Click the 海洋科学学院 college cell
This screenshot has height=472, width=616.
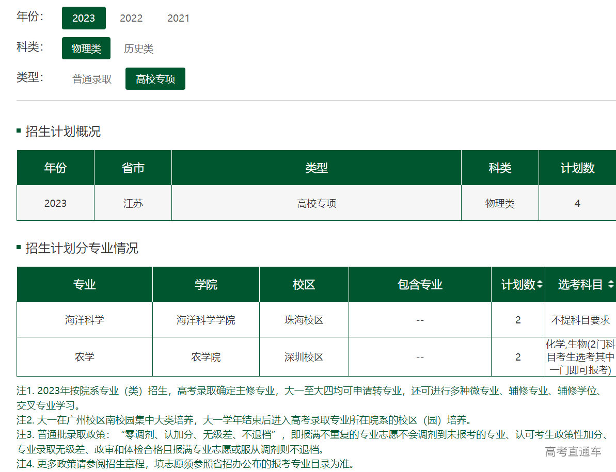click(206, 320)
